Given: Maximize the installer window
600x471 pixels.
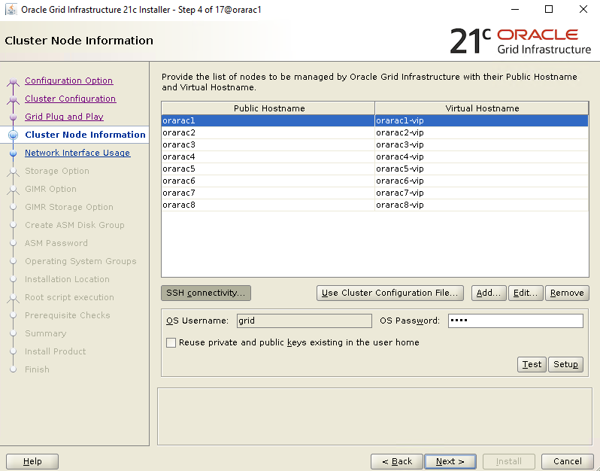Looking at the screenshot, I should click(x=549, y=9).
